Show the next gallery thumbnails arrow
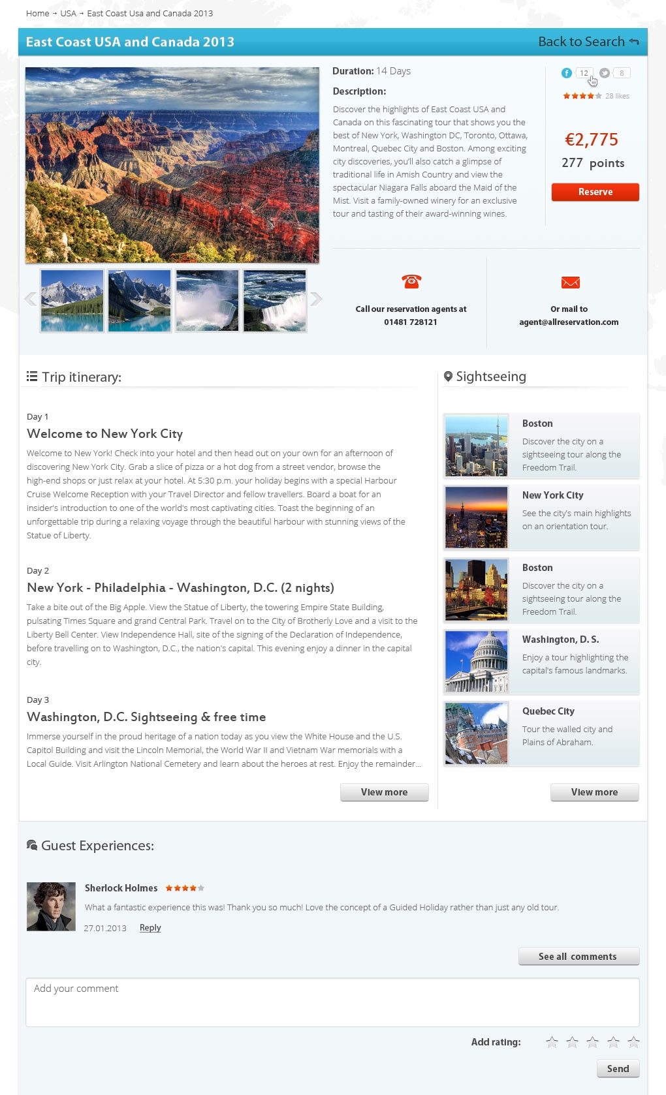 [317, 299]
